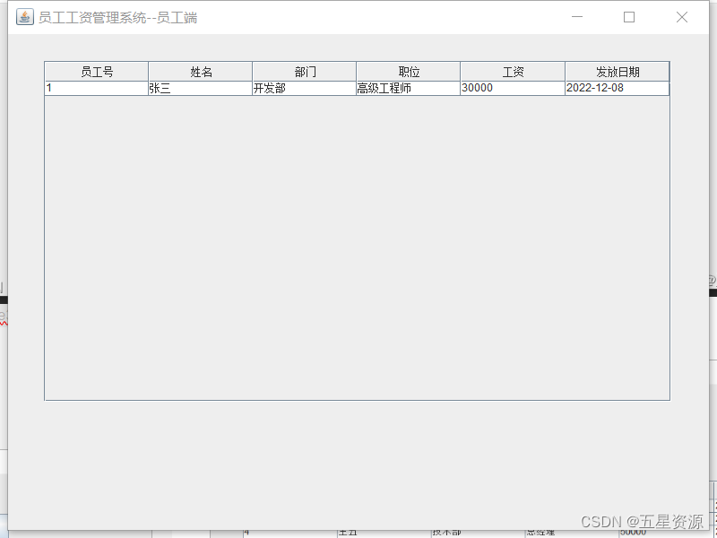Sort by the 员工号 column header

pyautogui.click(x=96, y=71)
